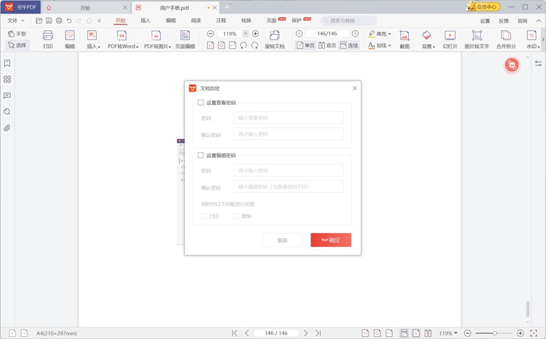546x339 pixels.
Task: Switch to the 插入 ribbon tab
Action: [x=145, y=20]
